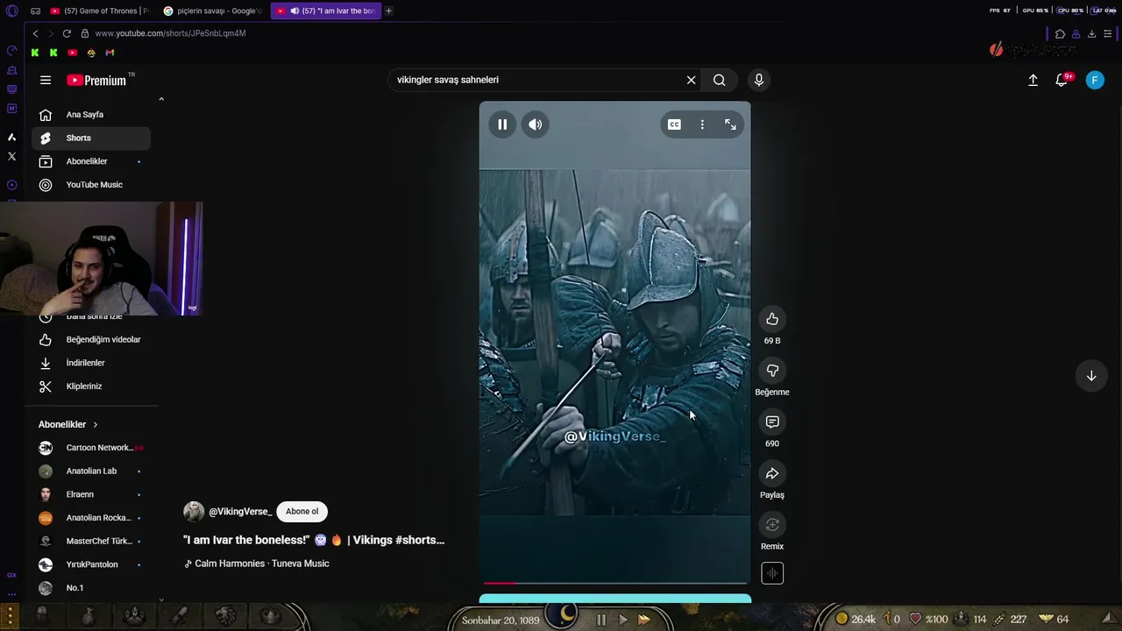Open the first green Kick bookmark
Image resolution: width=1122 pixels, height=631 pixels.
35,53
